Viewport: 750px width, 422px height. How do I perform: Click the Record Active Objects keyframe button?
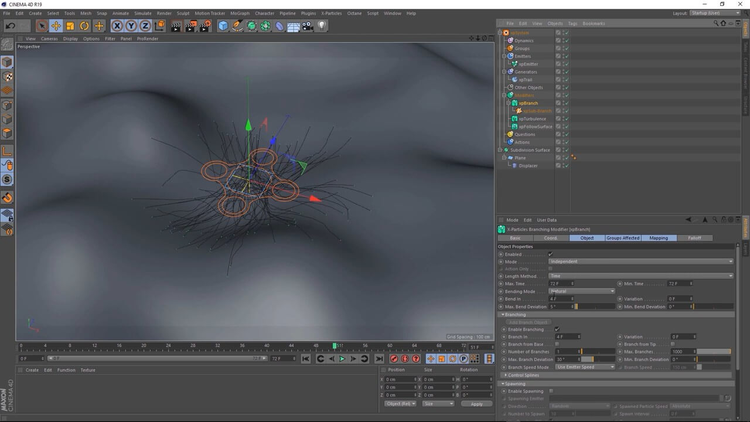394,359
